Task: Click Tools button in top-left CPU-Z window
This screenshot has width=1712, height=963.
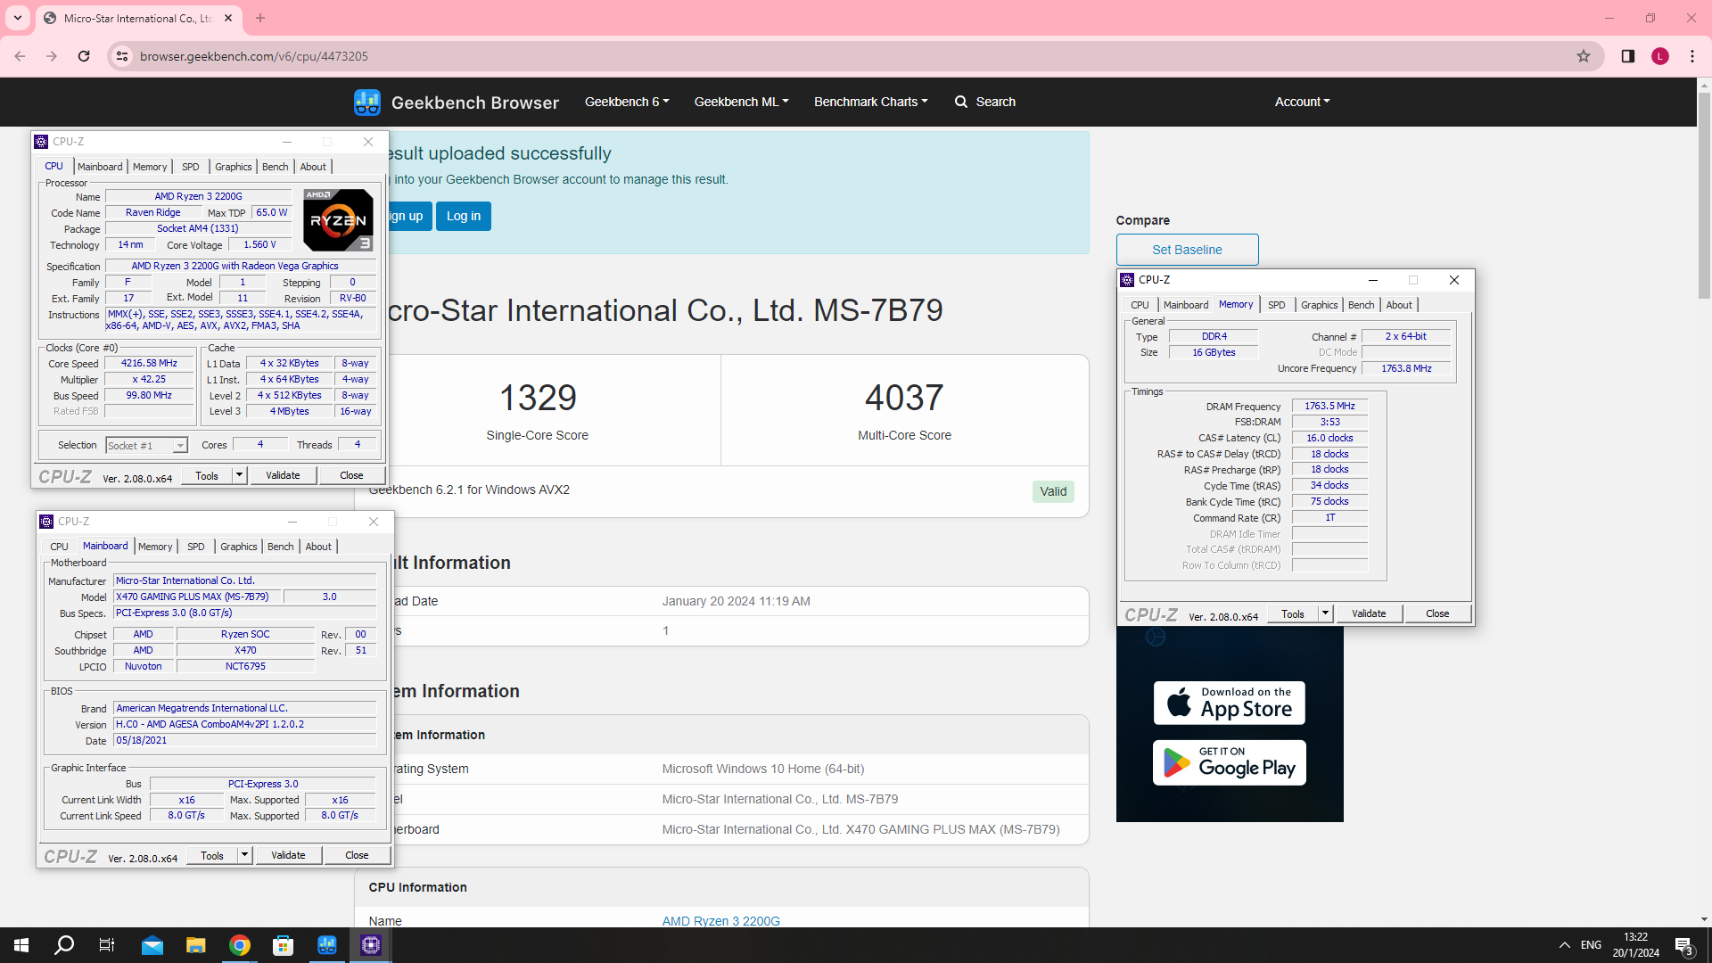Action: (x=207, y=475)
